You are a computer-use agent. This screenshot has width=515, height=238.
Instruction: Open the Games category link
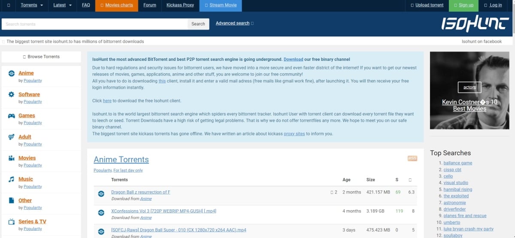click(x=27, y=115)
